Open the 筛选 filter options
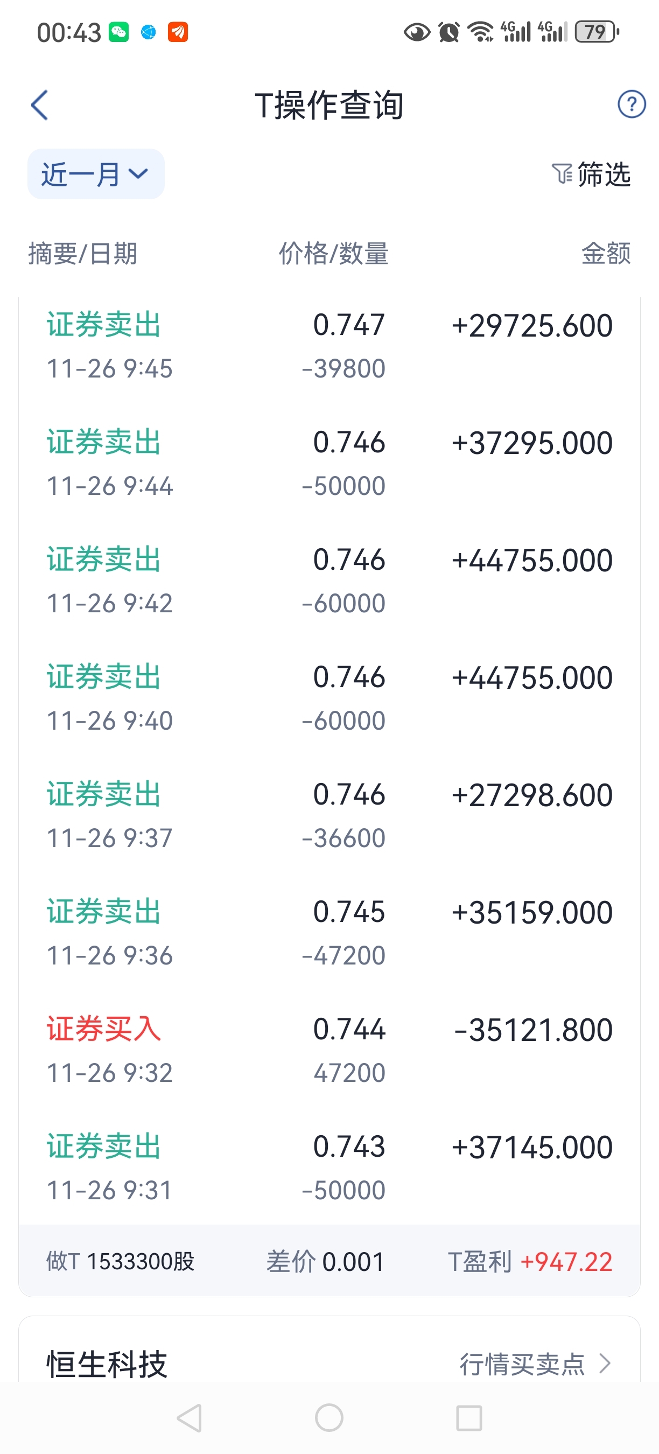659x1454 pixels. click(591, 174)
